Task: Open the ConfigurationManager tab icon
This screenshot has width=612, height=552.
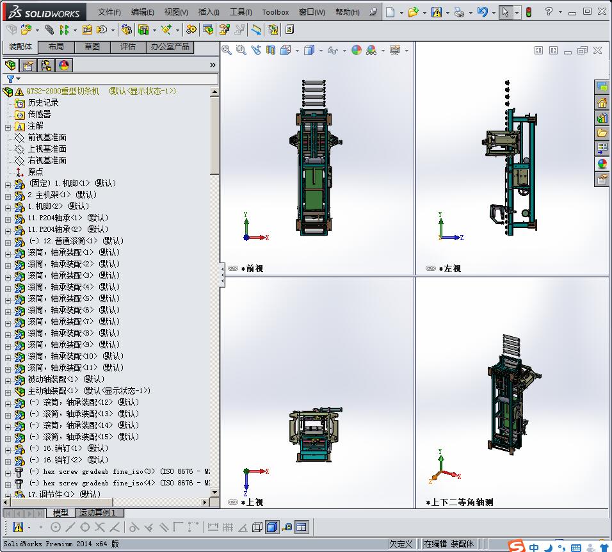Action: pos(46,65)
